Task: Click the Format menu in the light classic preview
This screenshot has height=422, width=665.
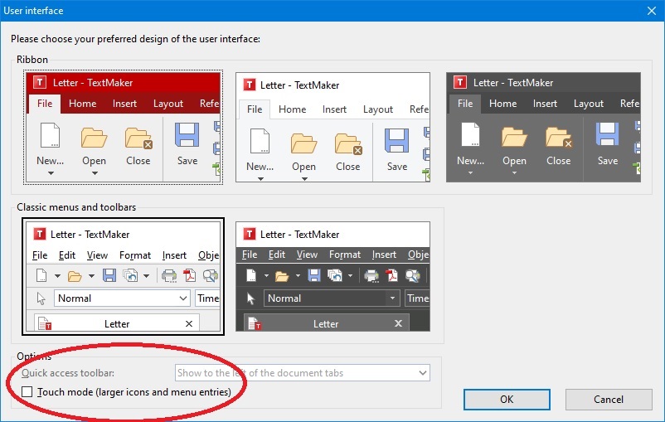Action: (135, 255)
